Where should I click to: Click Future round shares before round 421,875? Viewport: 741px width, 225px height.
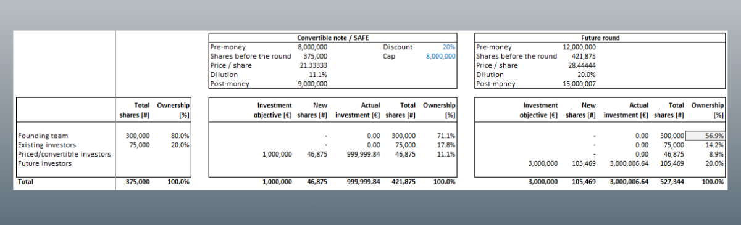(583, 56)
